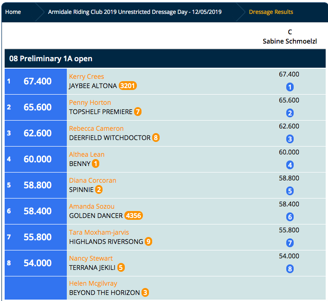
Task: Click blue rank circle 5 under 58.800
Action: pyautogui.click(x=289, y=191)
